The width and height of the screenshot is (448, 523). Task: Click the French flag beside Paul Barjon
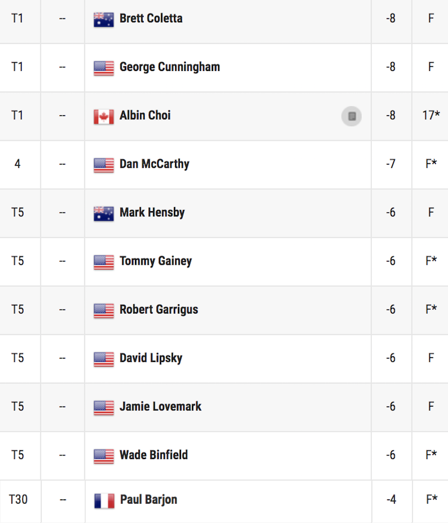click(104, 501)
